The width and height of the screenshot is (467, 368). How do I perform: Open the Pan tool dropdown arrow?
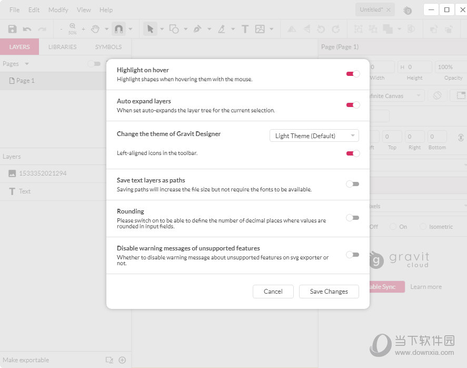pos(106,29)
